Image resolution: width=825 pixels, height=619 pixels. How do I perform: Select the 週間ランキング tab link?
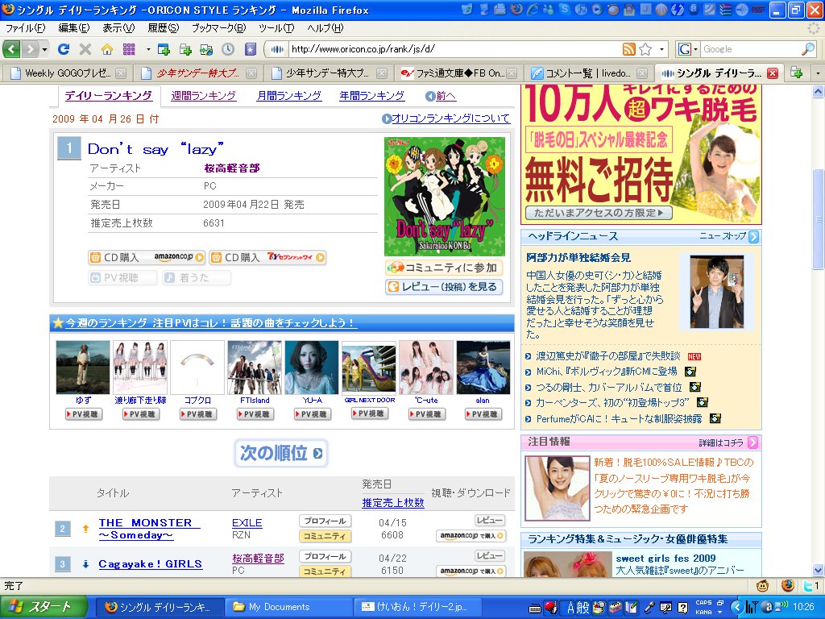click(204, 96)
